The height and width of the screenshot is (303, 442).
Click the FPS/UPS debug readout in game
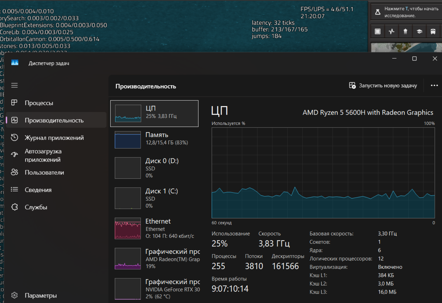[x=327, y=9]
